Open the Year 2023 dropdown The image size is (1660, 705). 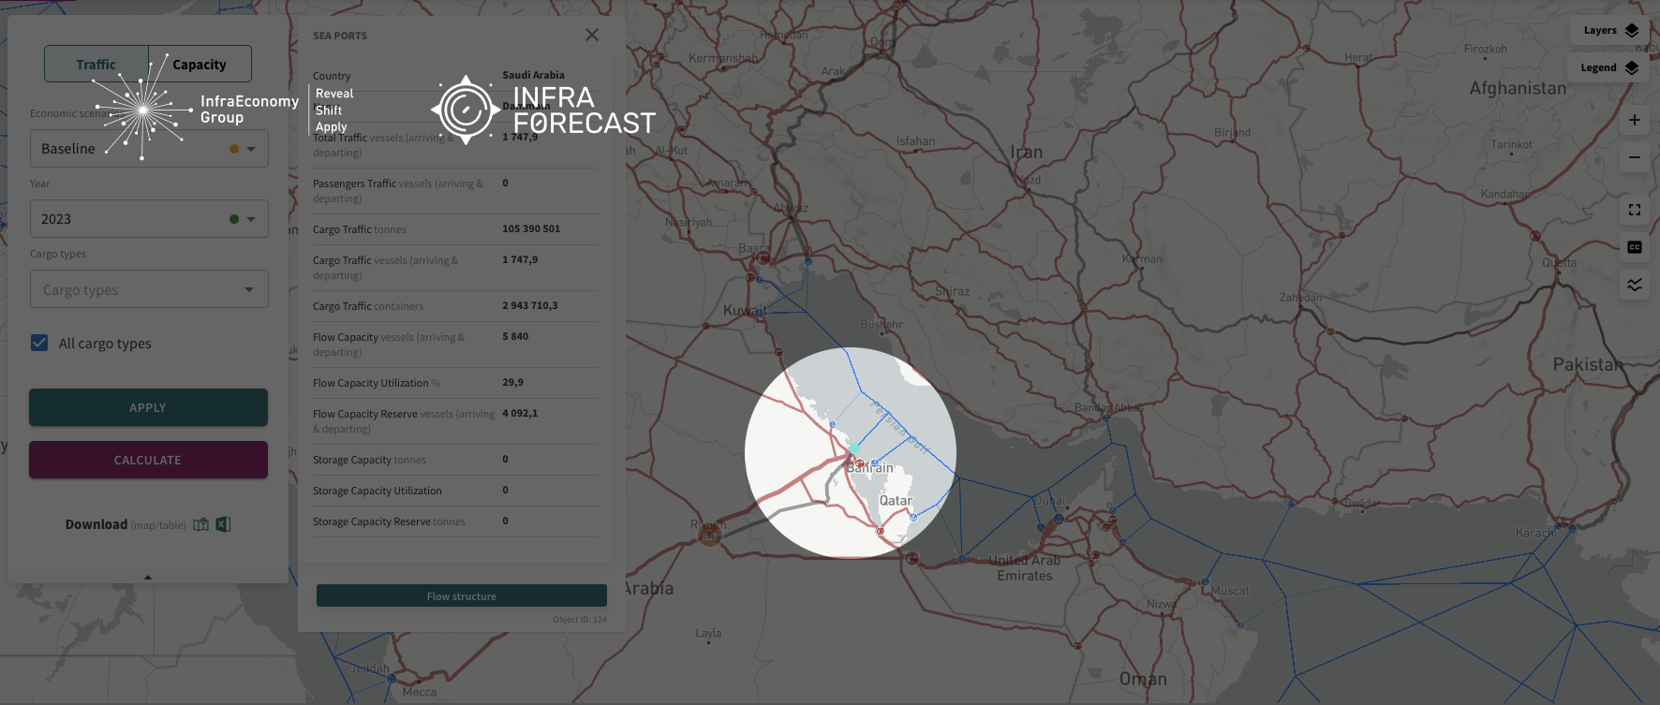[x=149, y=219]
